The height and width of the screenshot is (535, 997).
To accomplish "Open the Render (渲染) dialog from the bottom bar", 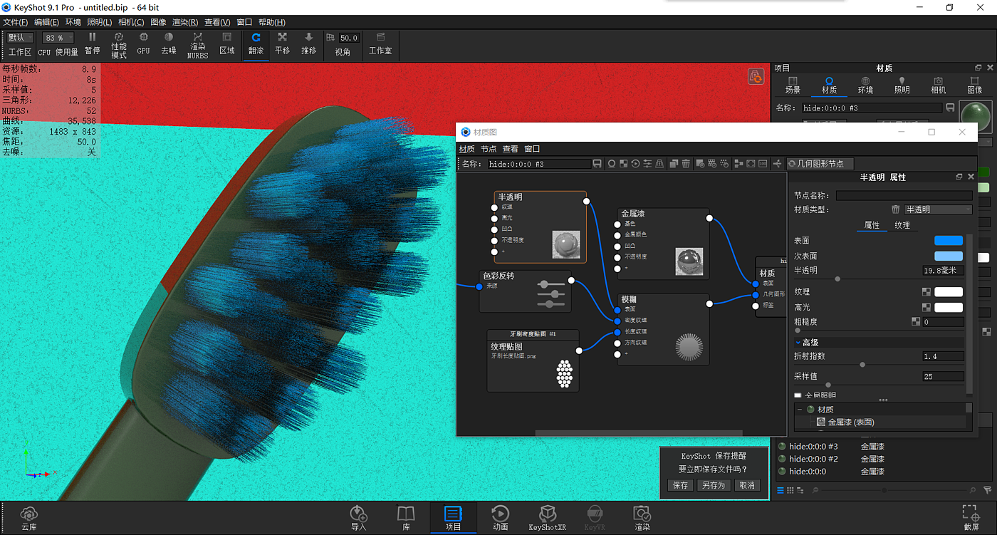I will pyautogui.click(x=642, y=518).
